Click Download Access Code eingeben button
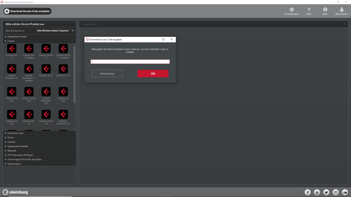The height and width of the screenshot is (197, 351). pyautogui.click(x=27, y=11)
